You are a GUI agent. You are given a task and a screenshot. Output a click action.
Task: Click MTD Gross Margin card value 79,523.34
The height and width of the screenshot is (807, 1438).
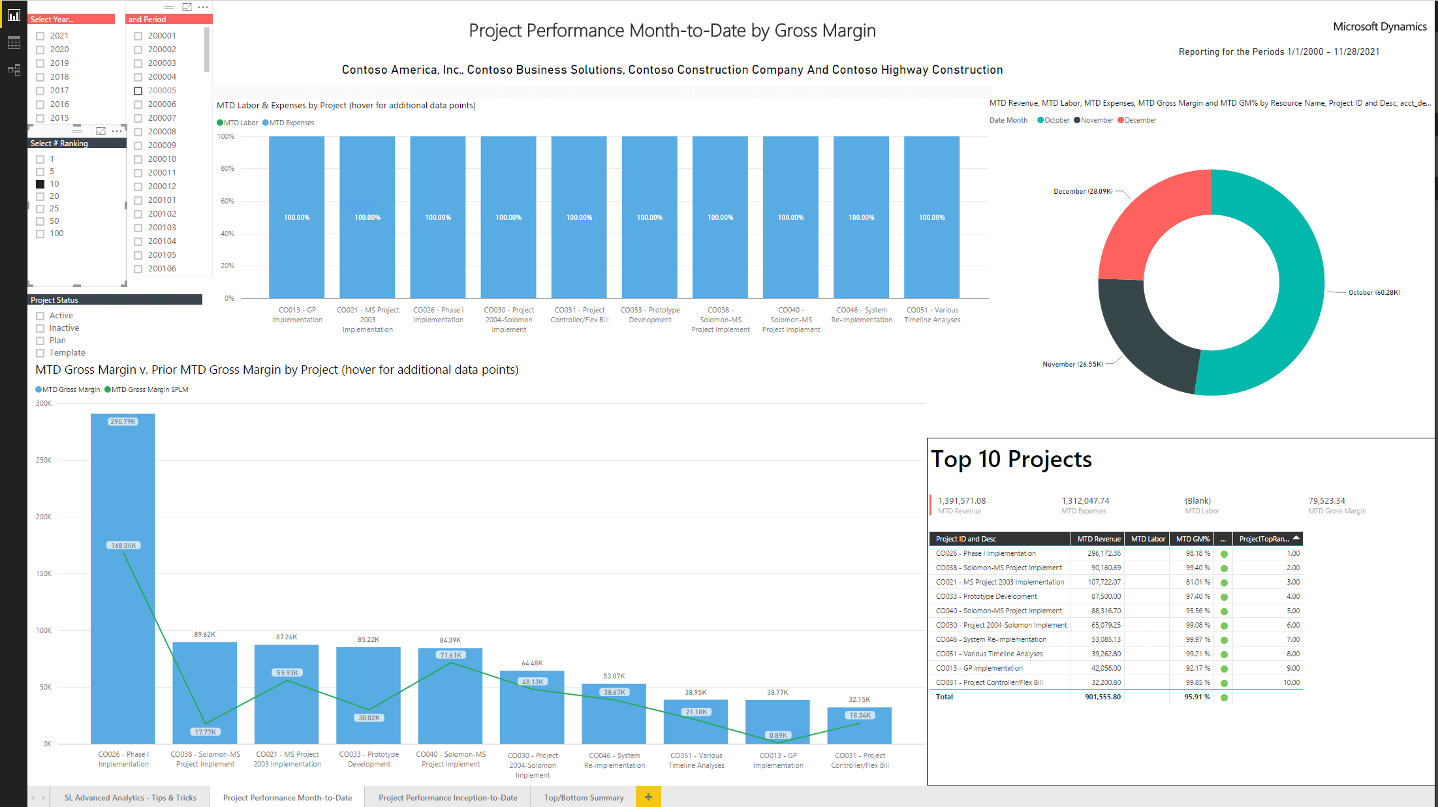(x=1326, y=501)
